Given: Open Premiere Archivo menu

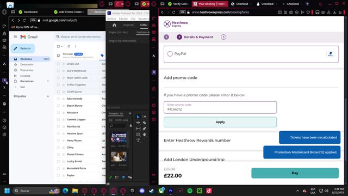Looking at the screenshot, I should tap(112, 19).
